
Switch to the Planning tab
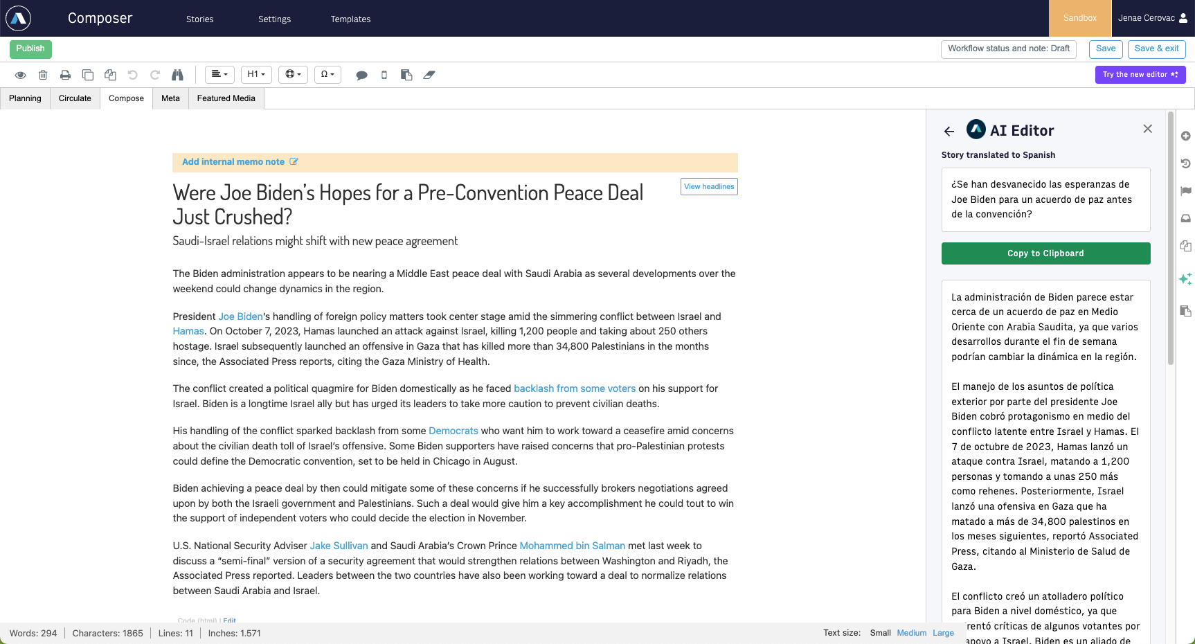point(25,98)
